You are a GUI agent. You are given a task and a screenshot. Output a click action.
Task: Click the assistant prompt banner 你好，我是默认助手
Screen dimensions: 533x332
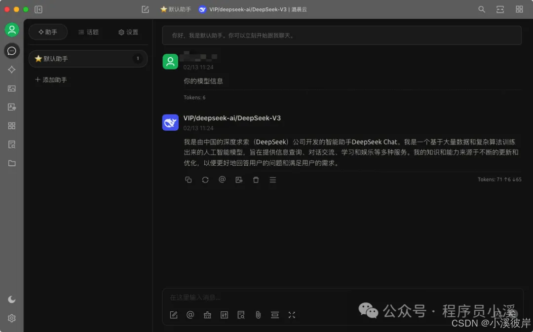click(x=342, y=36)
